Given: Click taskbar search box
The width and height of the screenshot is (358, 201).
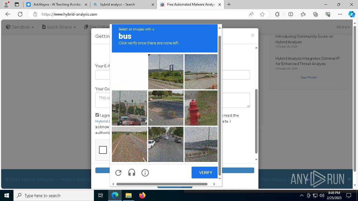Looking at the screenshot, I should click(54, 195).
